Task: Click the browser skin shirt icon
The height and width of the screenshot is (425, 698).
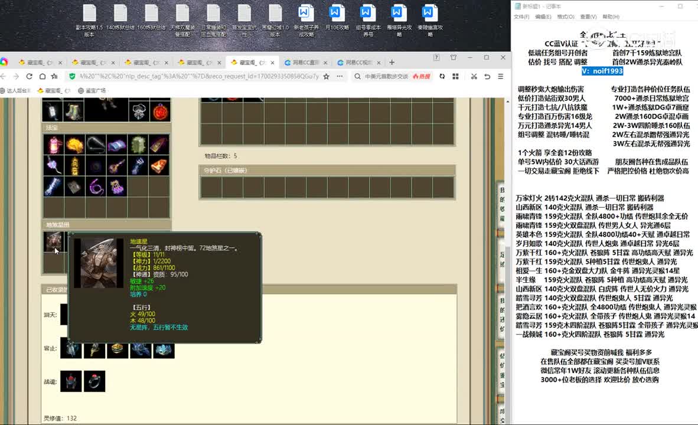Action: [453, 57]
